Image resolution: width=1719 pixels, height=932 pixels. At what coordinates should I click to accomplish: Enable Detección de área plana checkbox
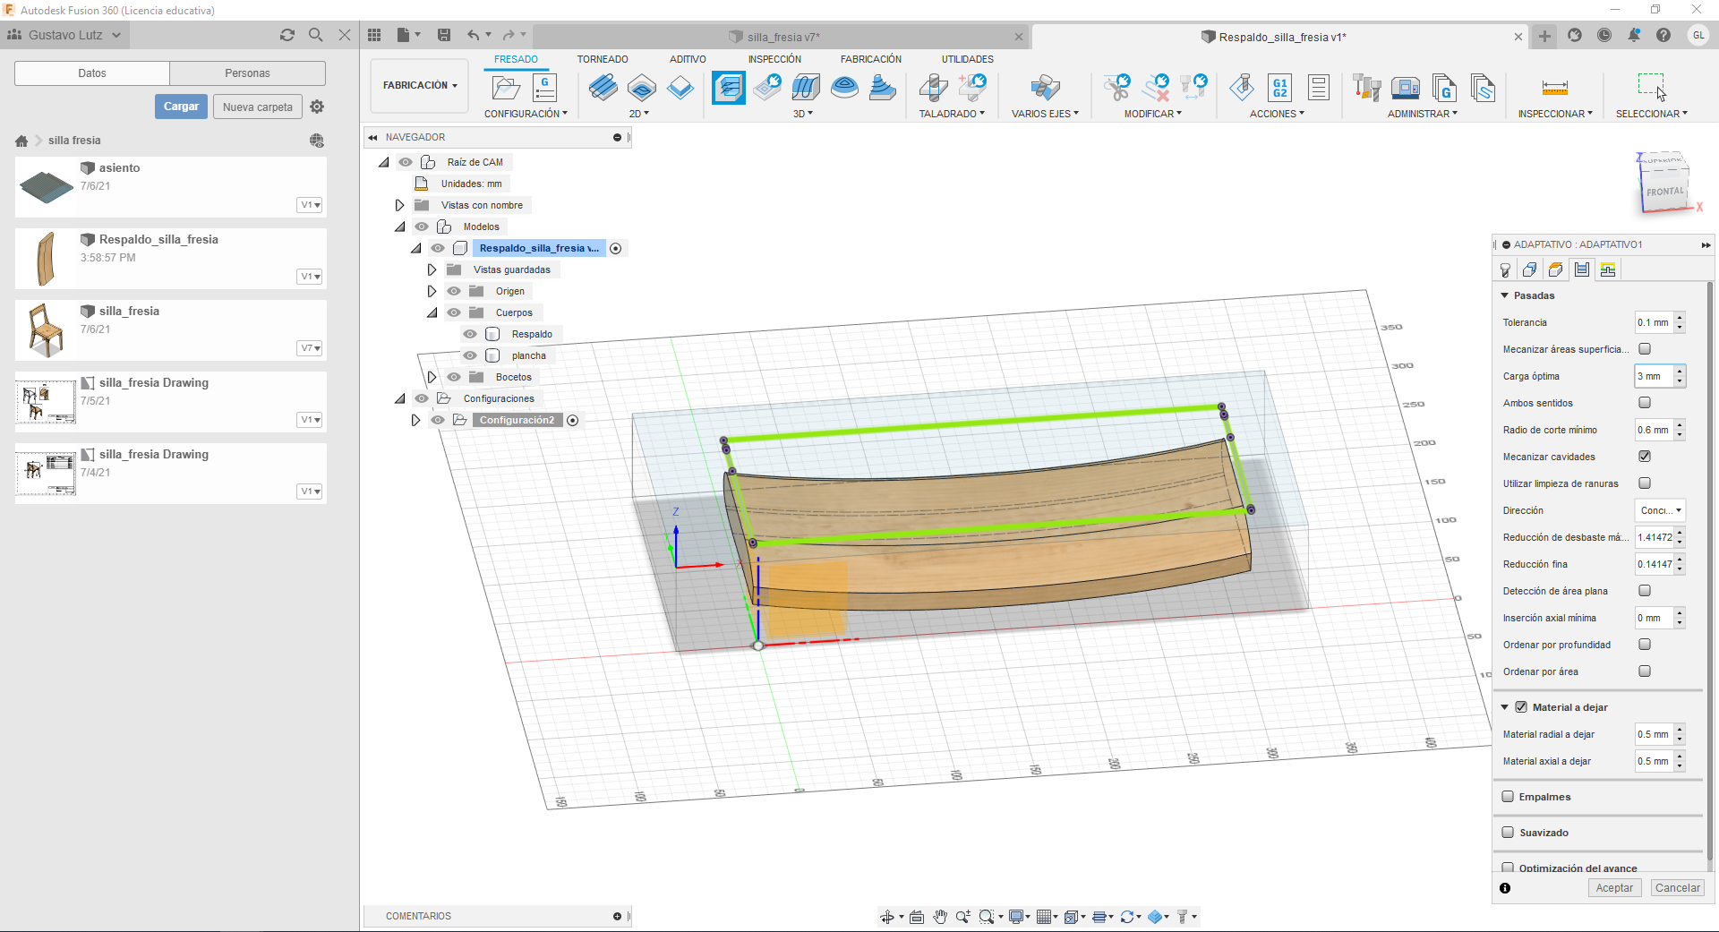point(1645,591)
